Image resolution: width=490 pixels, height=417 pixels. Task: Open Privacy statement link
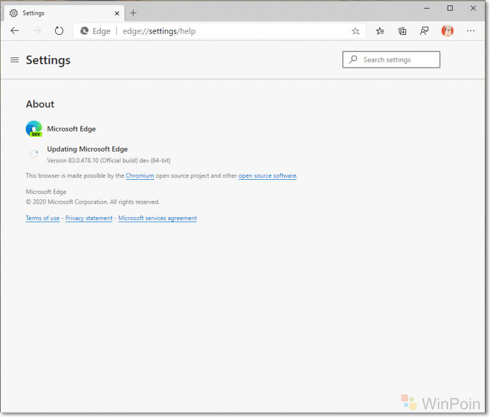click(x=89, y=218)
